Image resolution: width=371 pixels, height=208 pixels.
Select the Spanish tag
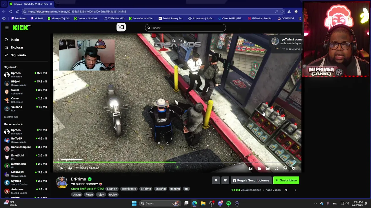[x=112, y=189]
